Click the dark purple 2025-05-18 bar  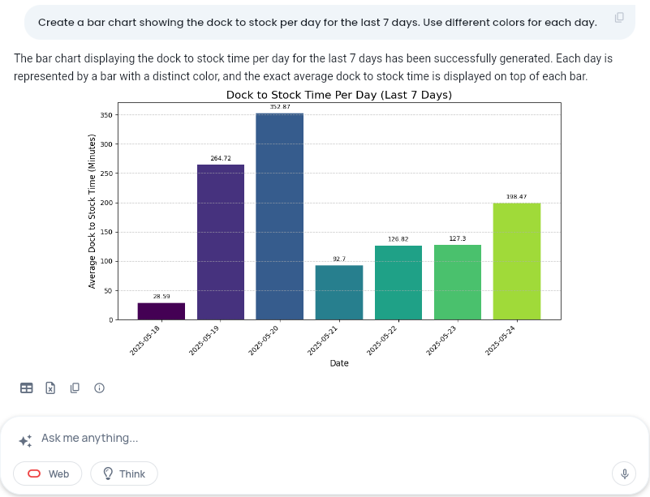pyautogui.click(x=161, y=311)
